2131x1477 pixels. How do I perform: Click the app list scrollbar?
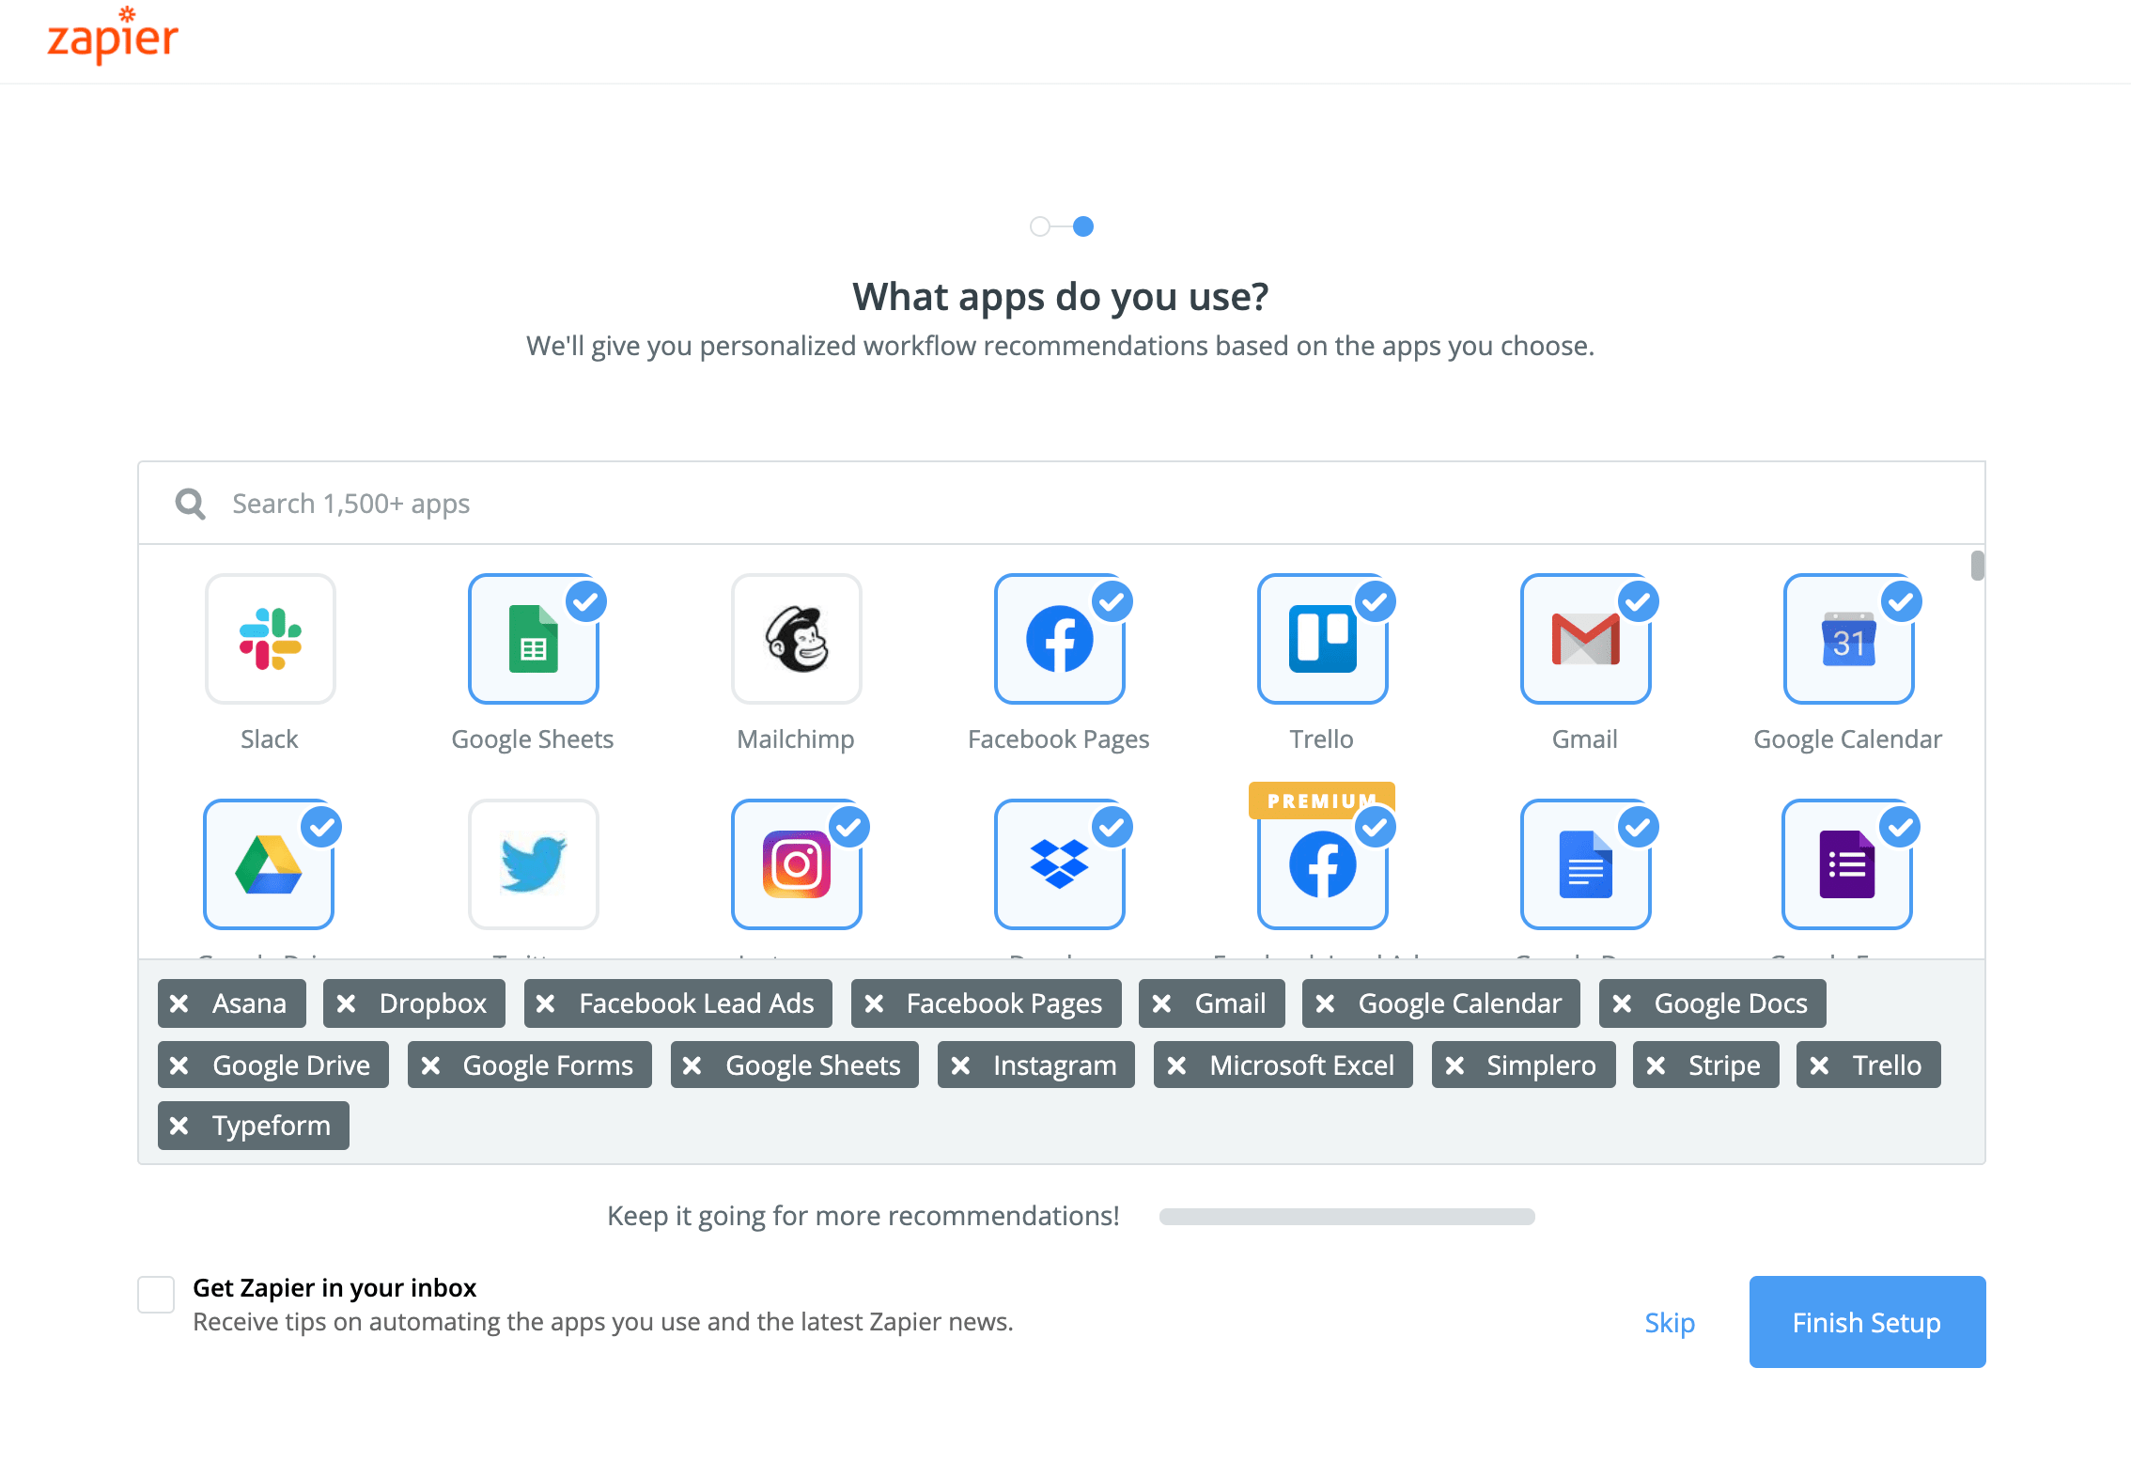(1977, 566)
